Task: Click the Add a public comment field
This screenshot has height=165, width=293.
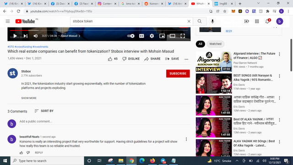Action: (x=105, y=121)
